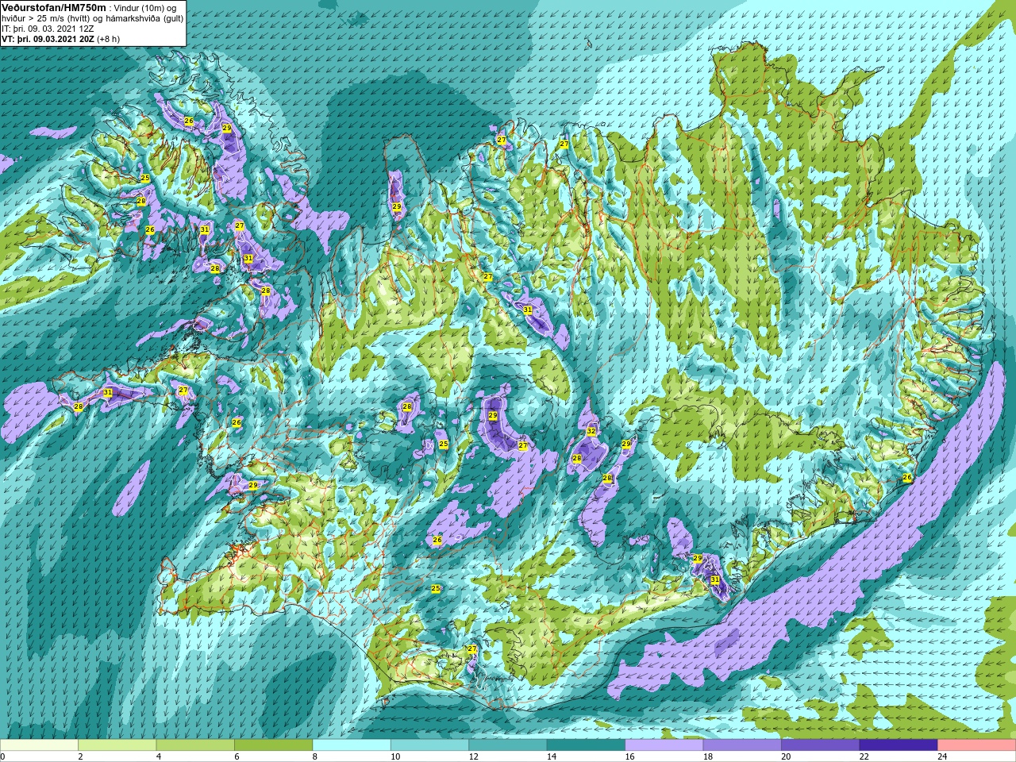Click the light lavender 16–18 m/s legend swatch

click(664, 745)
